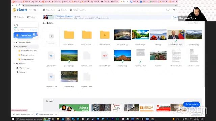Open the Технониколь advertisement

pos(171,108)
